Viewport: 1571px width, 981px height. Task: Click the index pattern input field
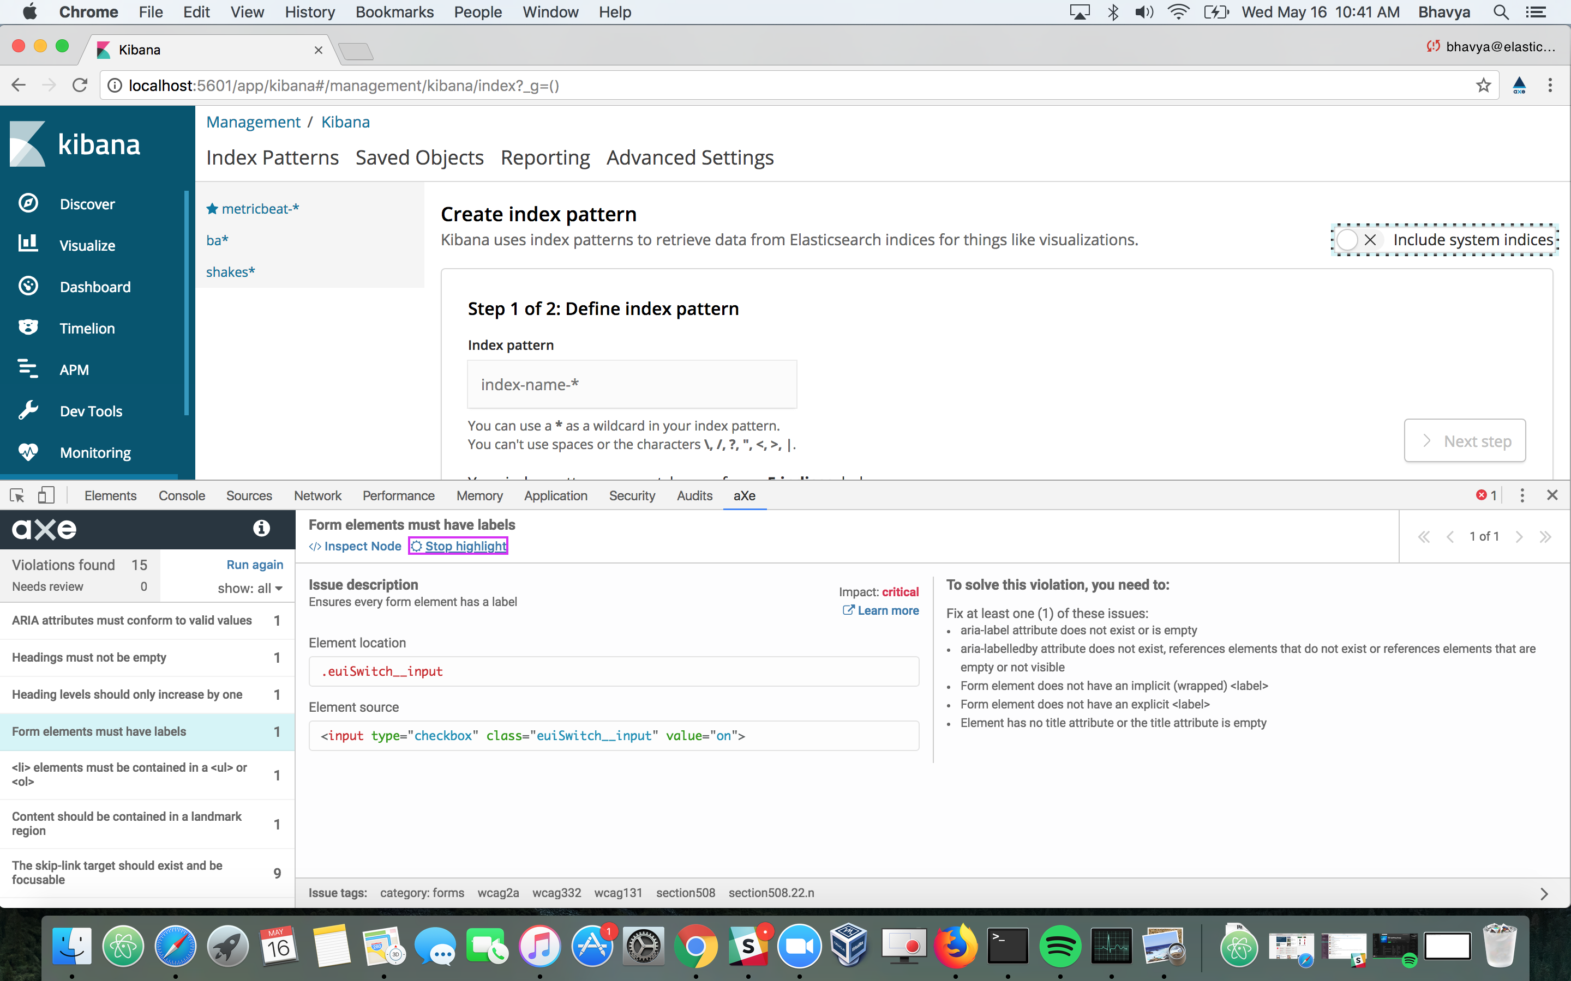[632, 385]
